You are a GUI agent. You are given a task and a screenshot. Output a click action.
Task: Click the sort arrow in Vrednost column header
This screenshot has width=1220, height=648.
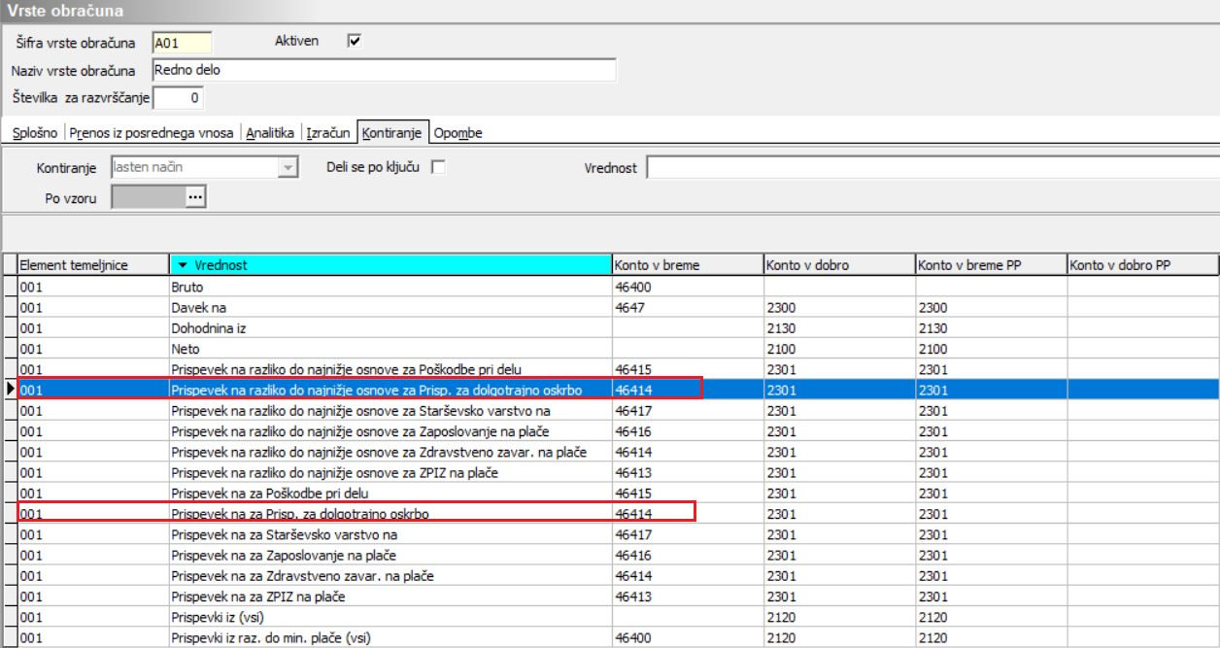click(x=183, y=265)
